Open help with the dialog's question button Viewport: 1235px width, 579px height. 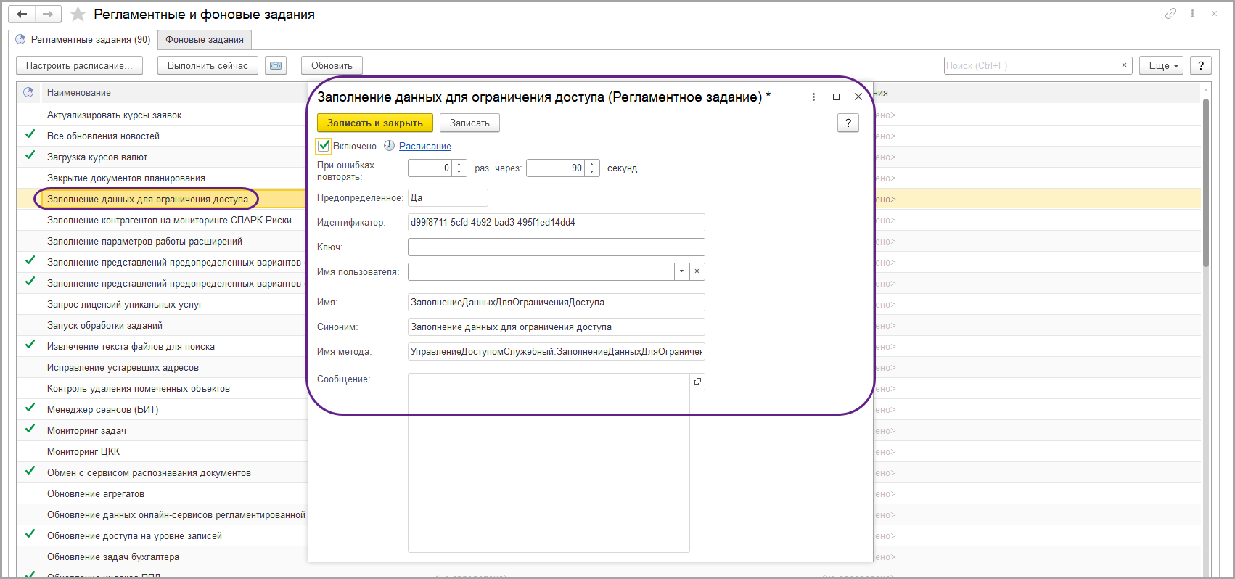(x=848, y=123)
